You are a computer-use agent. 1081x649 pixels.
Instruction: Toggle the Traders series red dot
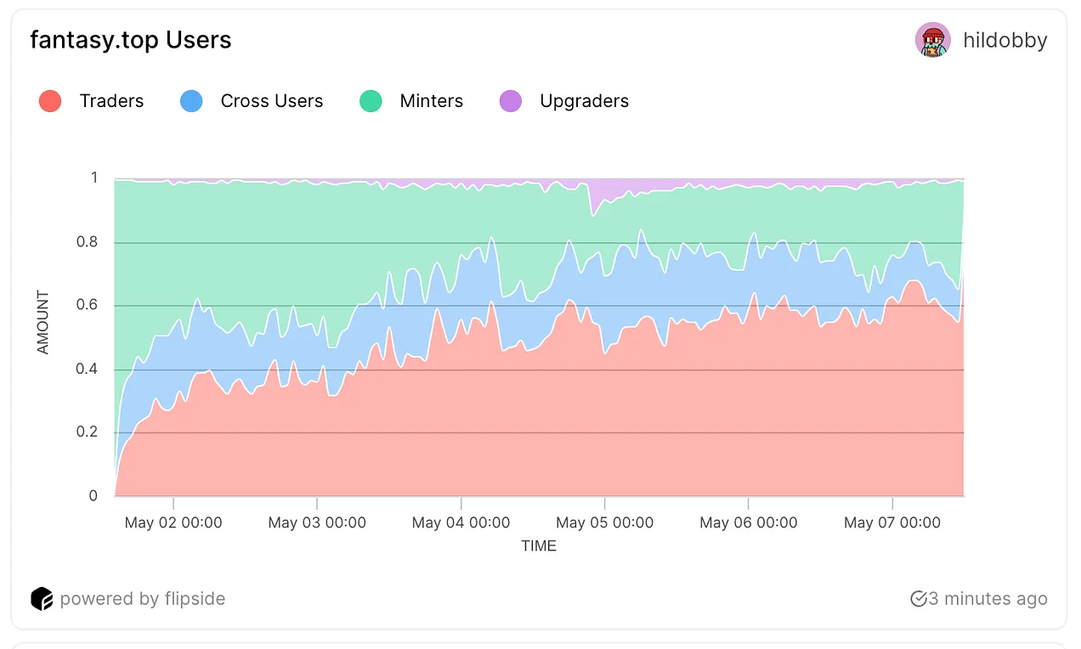tap(50, 101)
